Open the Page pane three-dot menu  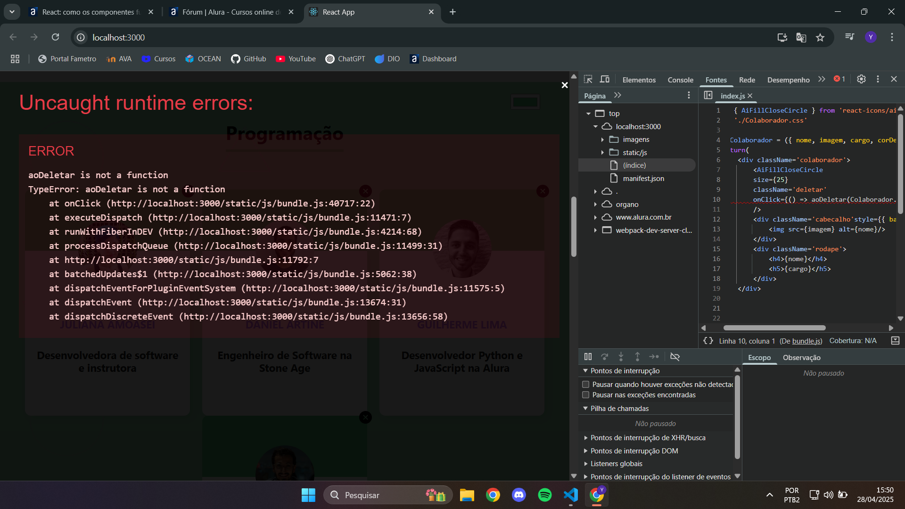coord(689,95)
